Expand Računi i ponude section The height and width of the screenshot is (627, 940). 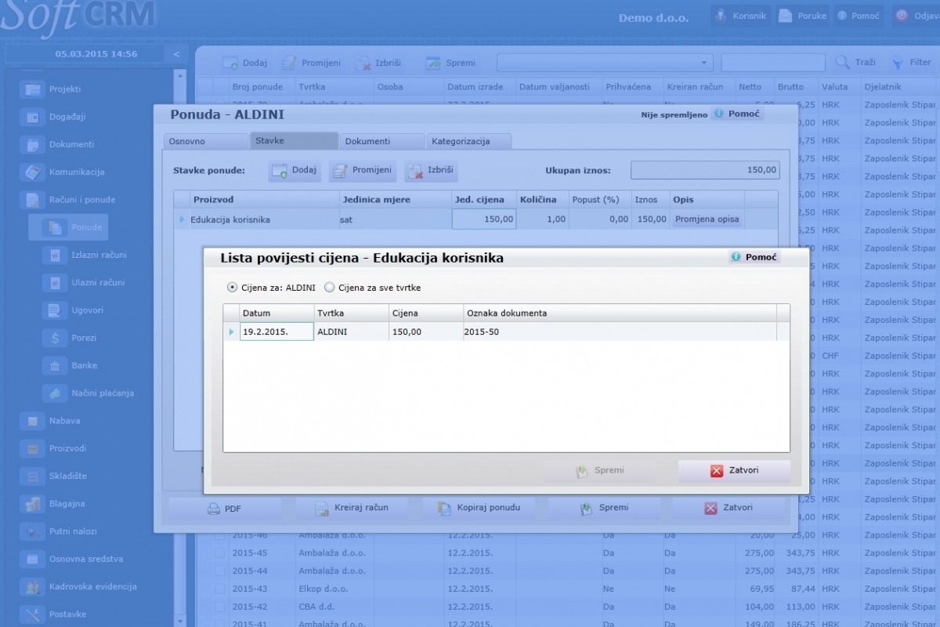[68, 200]
